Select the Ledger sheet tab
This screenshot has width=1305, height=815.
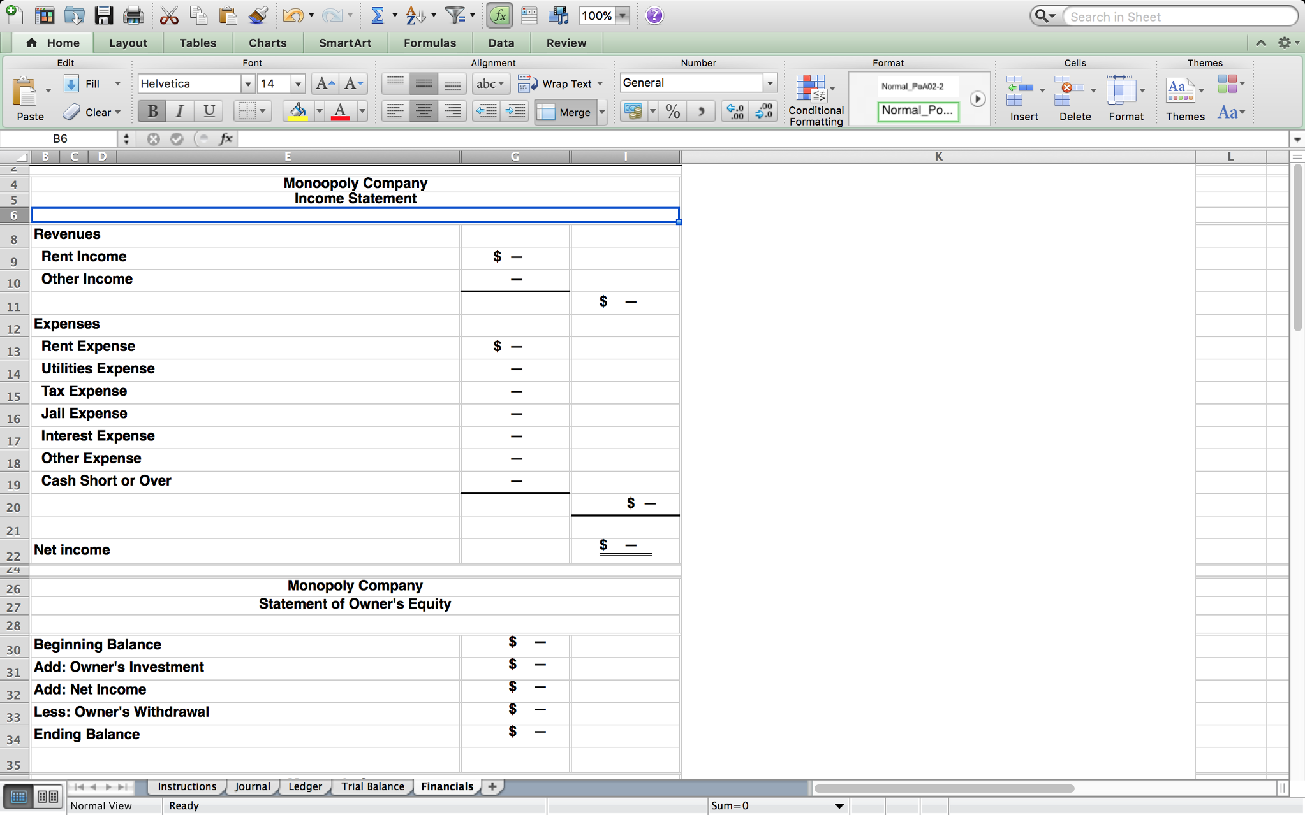tap(306, 786)
